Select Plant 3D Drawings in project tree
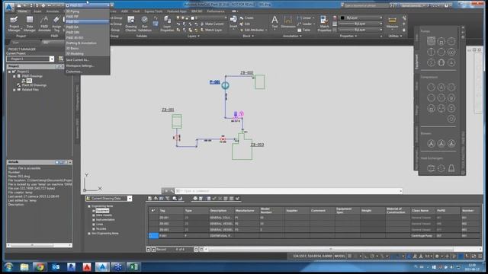Image resolution: width=488 pixels, height=274 pixels. pyautogui.click(x=34, y=84)
